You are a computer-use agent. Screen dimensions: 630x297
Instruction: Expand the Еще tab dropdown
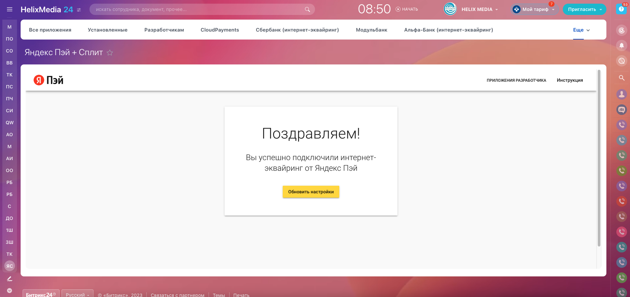pos(581,30)
